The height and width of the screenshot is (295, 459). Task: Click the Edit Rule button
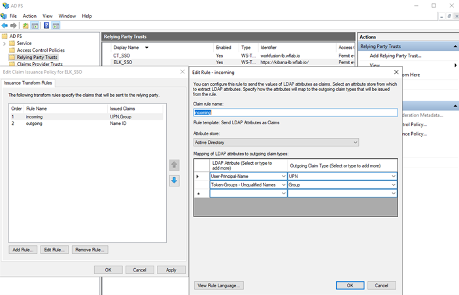(54, 250)
